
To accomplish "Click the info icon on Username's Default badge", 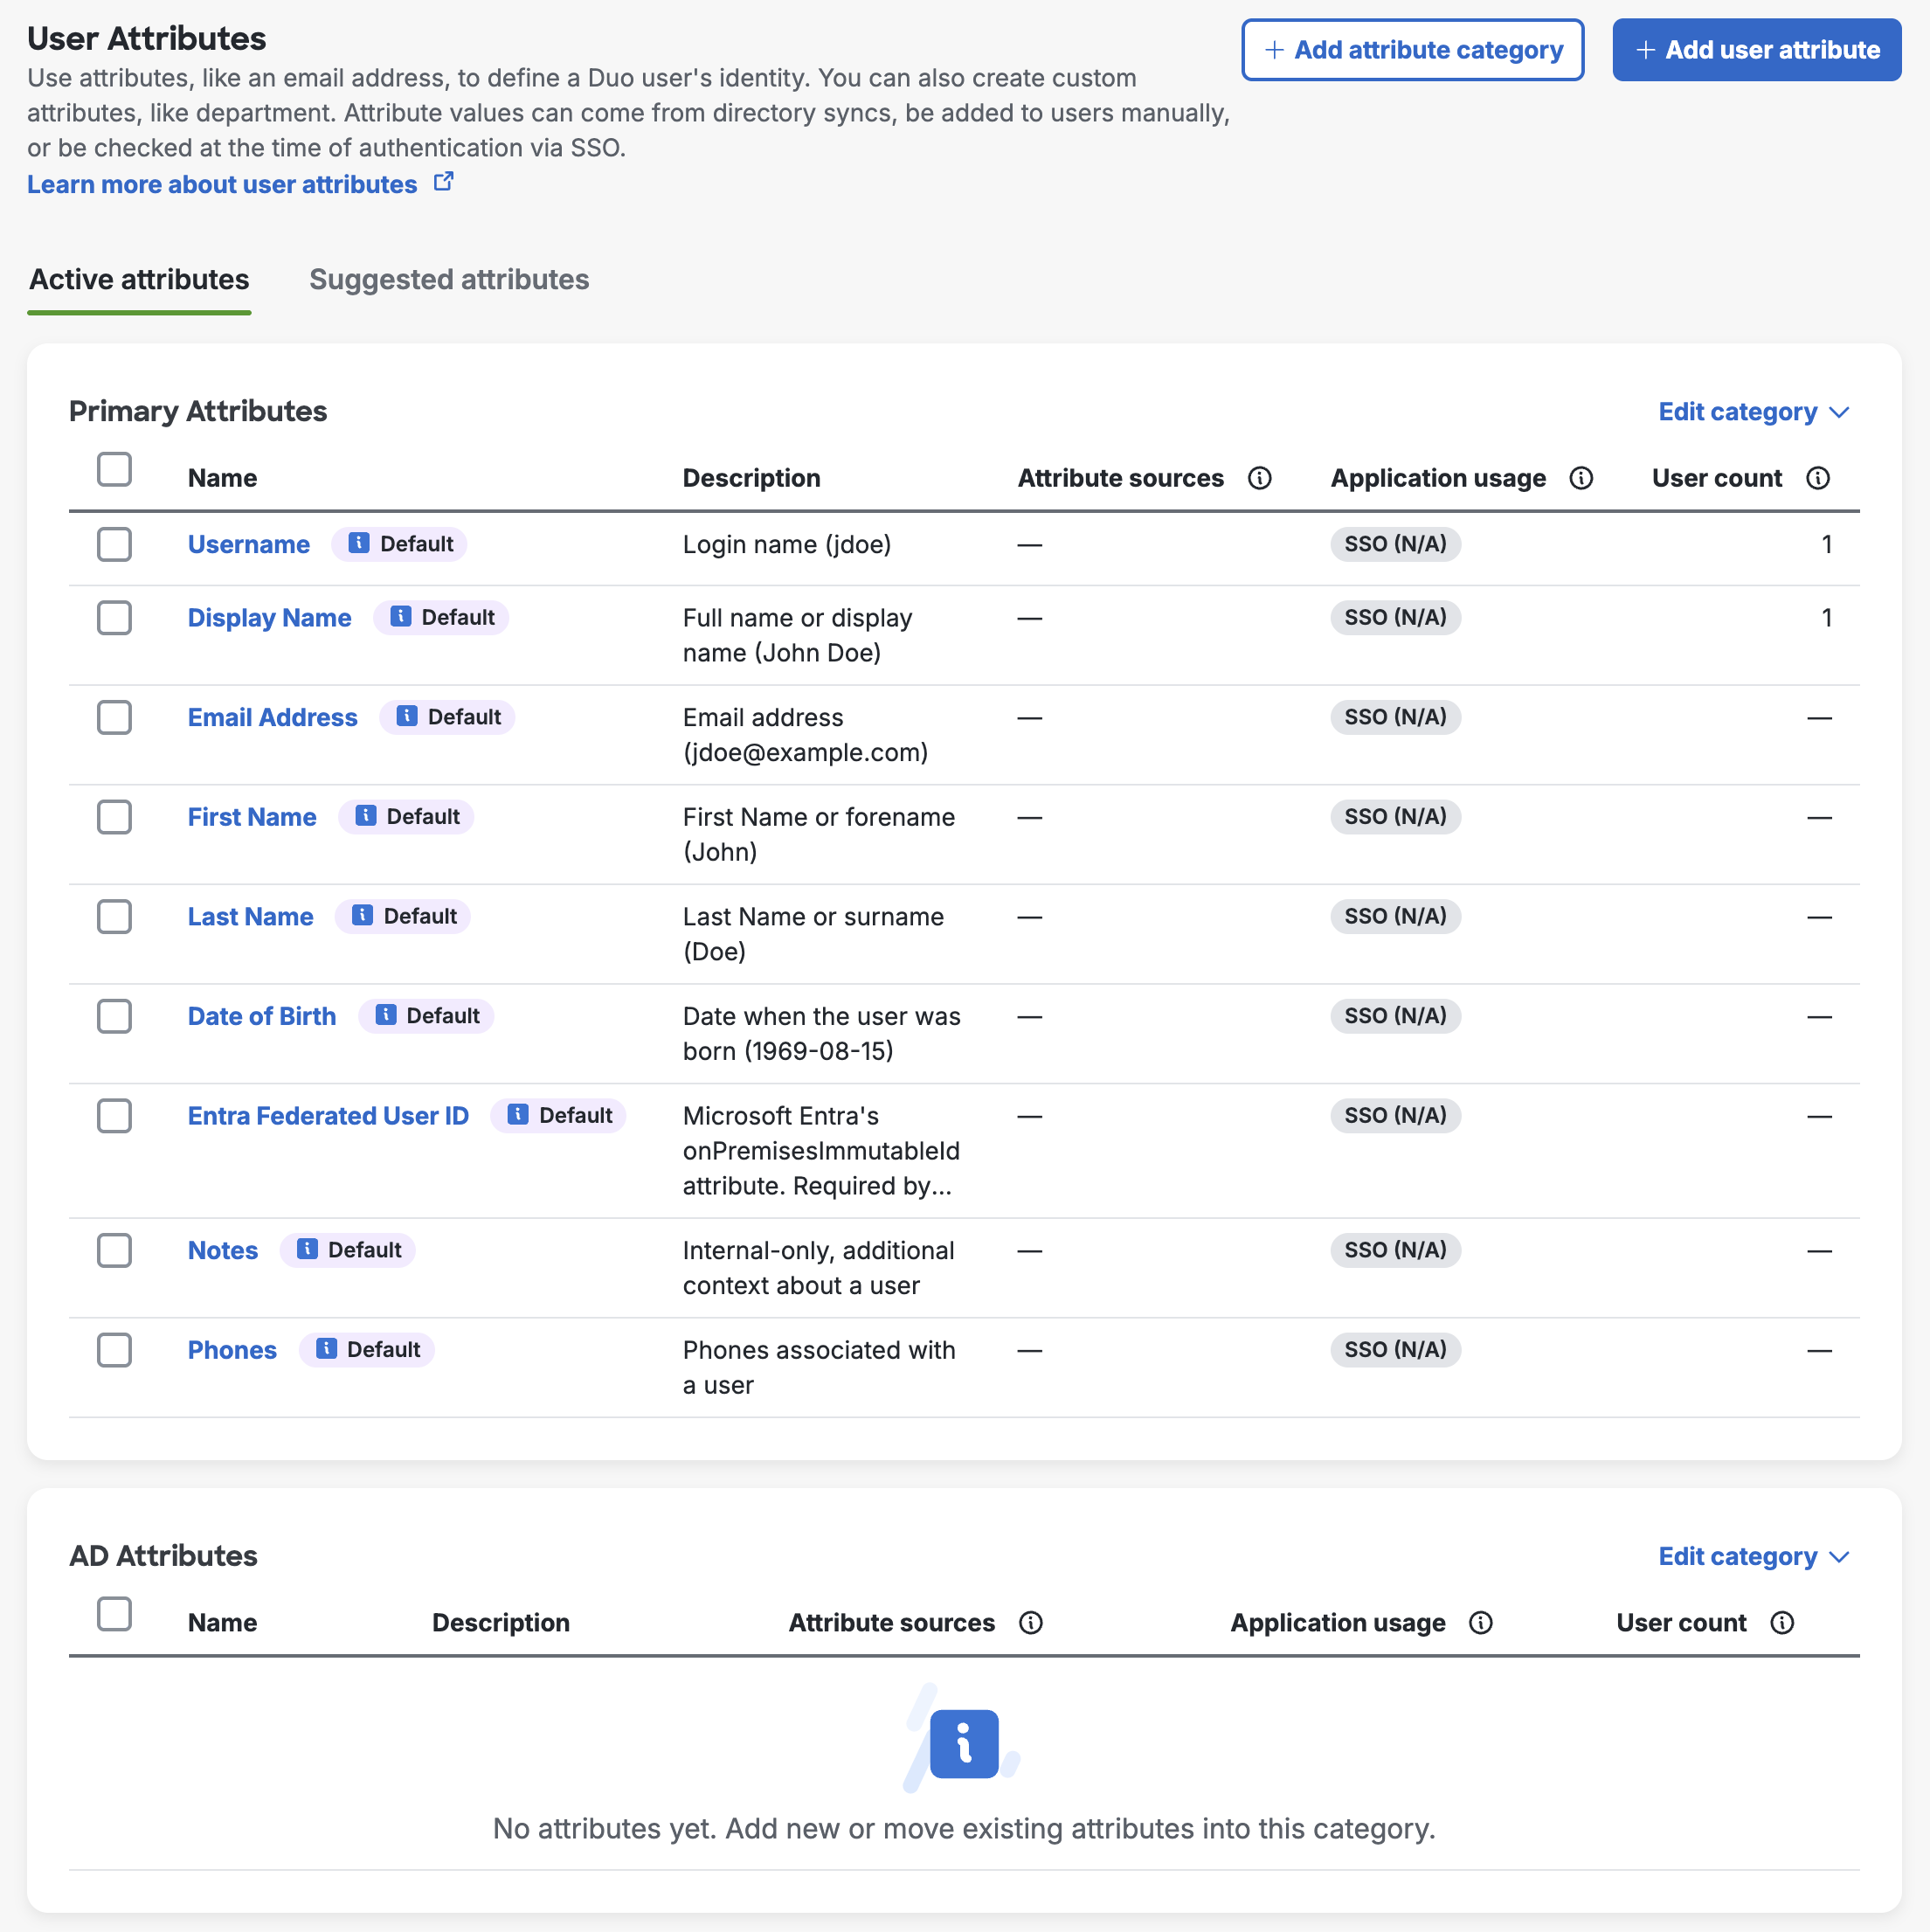I will pyautogui.click(x=358, y=543).
